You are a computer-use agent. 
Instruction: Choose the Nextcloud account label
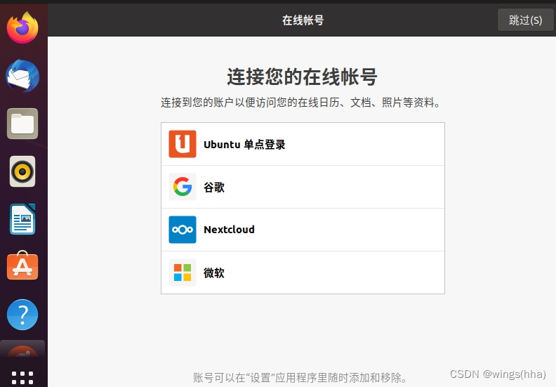pyautogui.click(x=229, y=230)
